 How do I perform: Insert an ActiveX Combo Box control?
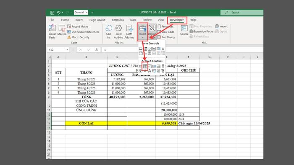tap(145, 66)
